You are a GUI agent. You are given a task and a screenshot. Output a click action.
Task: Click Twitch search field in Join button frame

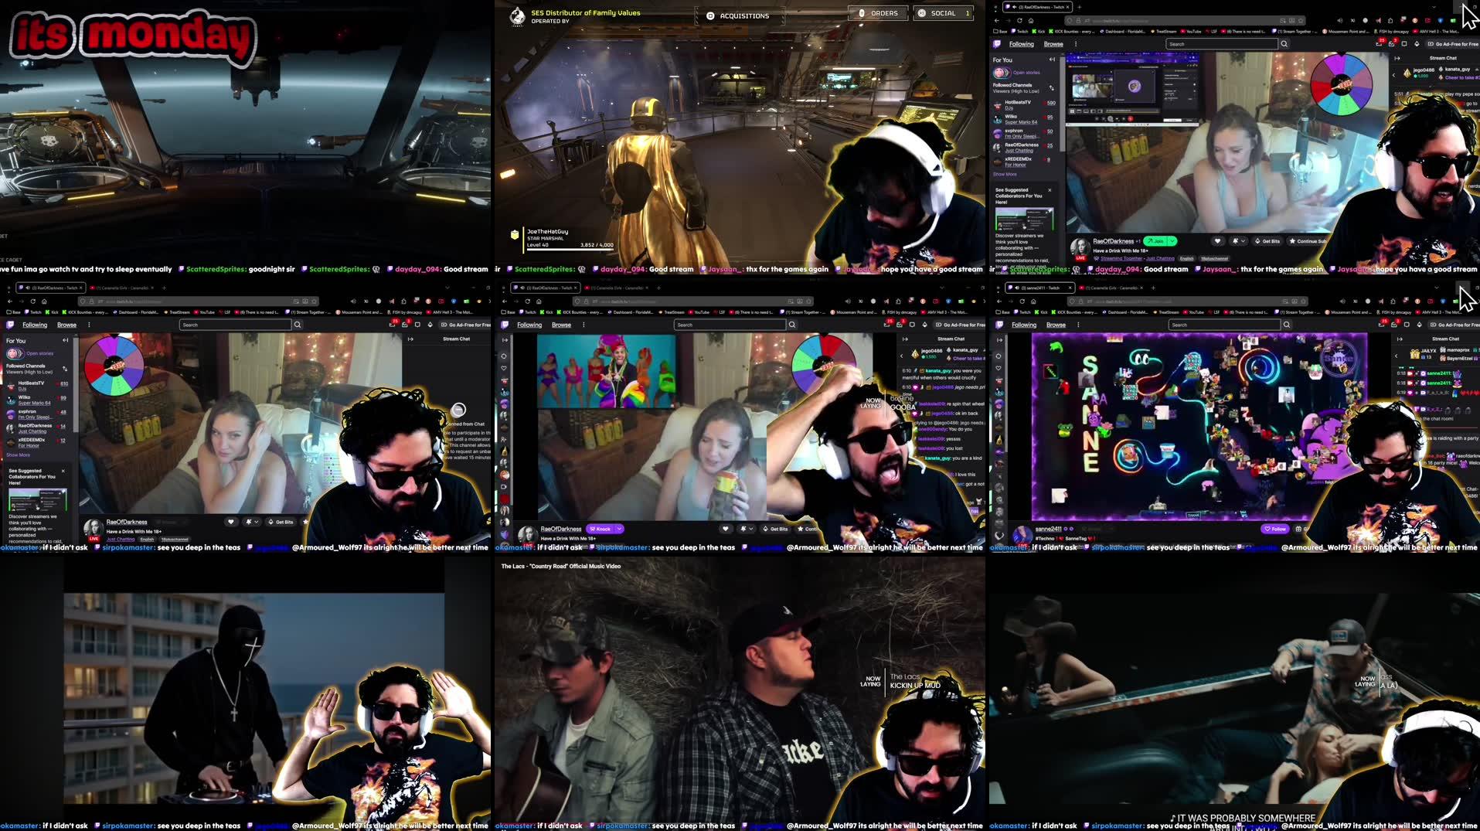[1221, 44]
